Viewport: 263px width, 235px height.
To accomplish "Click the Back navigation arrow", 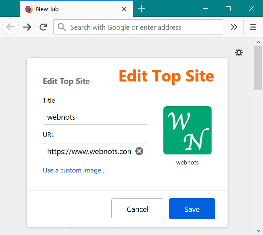I will pyautogui.click(x=10, y=27).
